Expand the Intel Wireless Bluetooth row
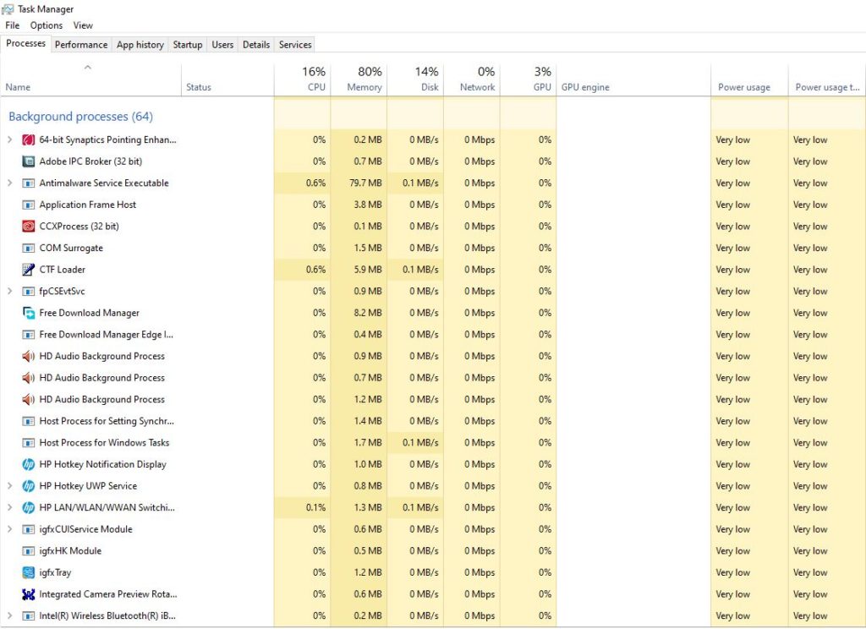 point(9,615)
